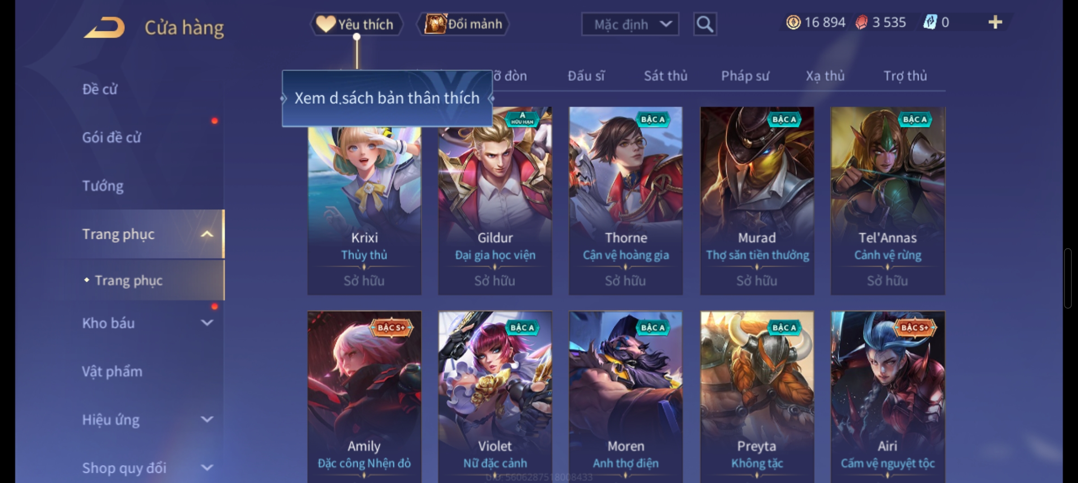The image size is (1078, 483).
Task: Expand the Hiệu ứng sidebar section
Action: click(207, 419)
